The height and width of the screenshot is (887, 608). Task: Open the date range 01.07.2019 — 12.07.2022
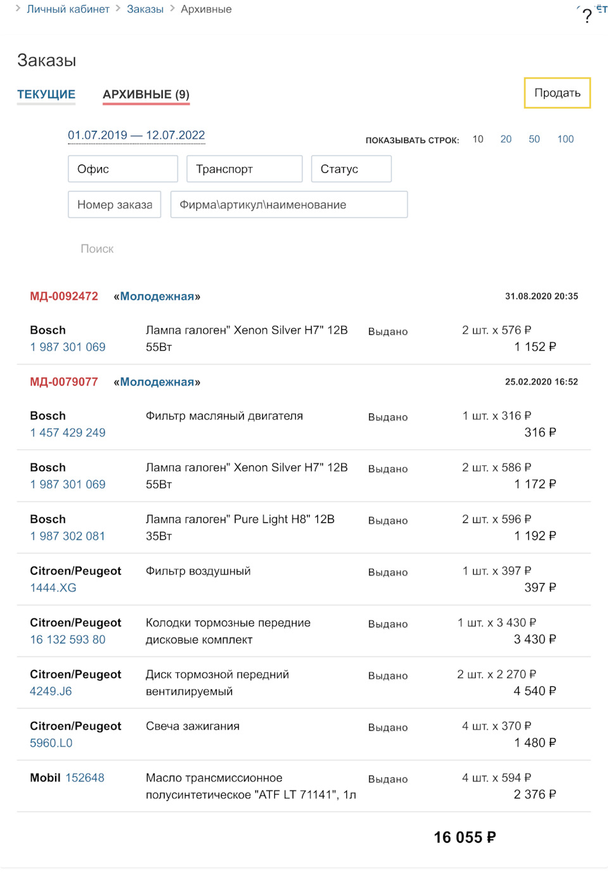point(136,135)
